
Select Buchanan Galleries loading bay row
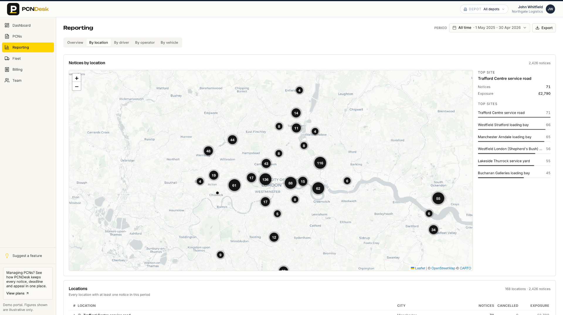pyautogui.click(x=514, y=174)
